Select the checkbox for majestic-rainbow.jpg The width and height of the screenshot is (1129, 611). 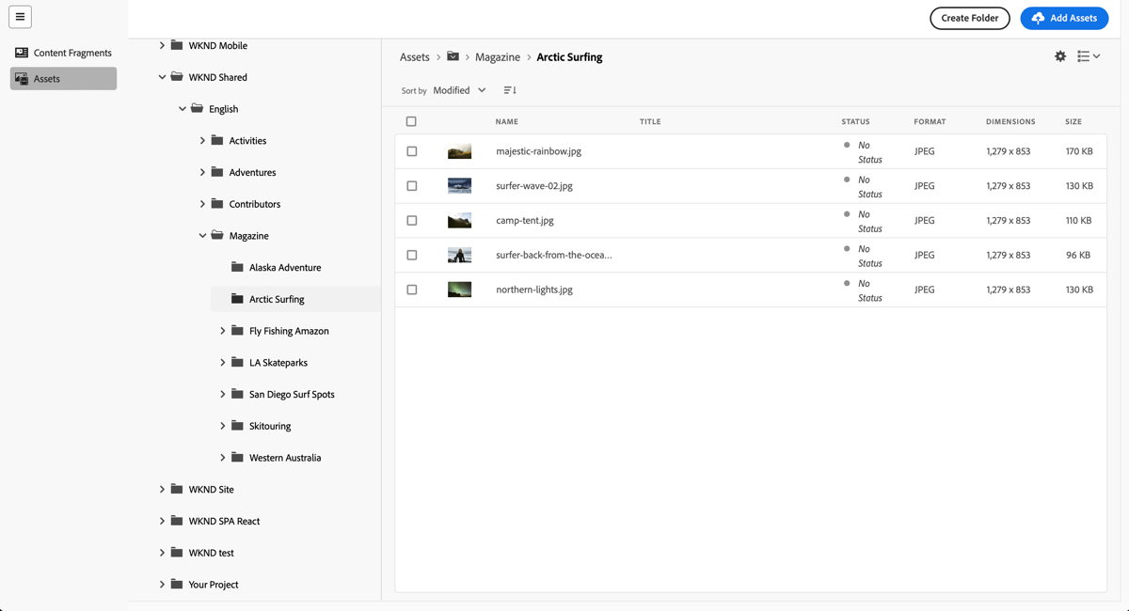411,150
